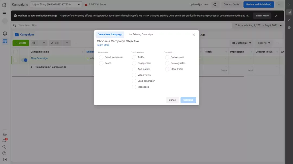Open history clock icon on right rail
The image size is (293, 164).
[289, 27]
